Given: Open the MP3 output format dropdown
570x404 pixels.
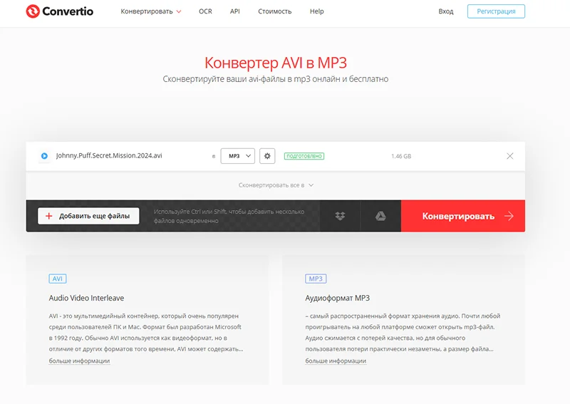Looking at the screenshot, I should tap(238, 156).
